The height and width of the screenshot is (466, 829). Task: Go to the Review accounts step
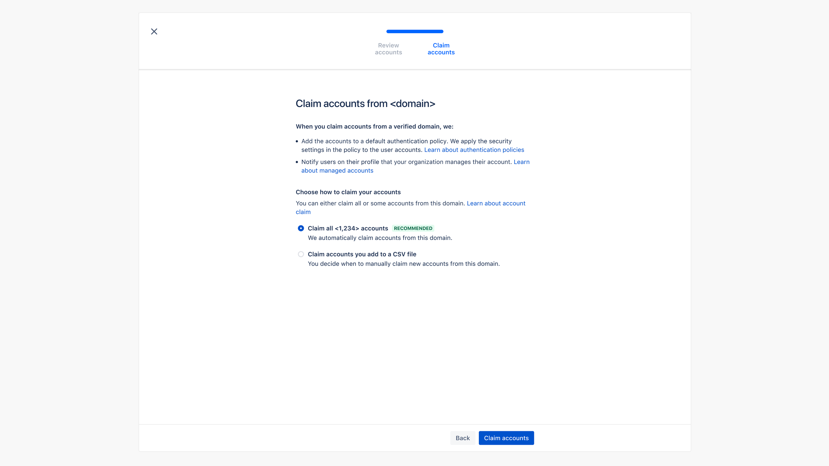[x=388, y=49]
